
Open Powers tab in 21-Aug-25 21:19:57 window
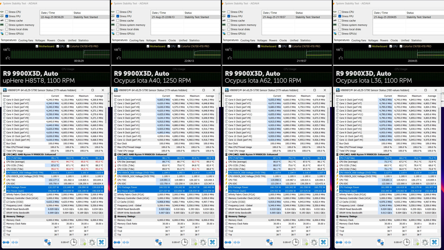tap(273, 41)
